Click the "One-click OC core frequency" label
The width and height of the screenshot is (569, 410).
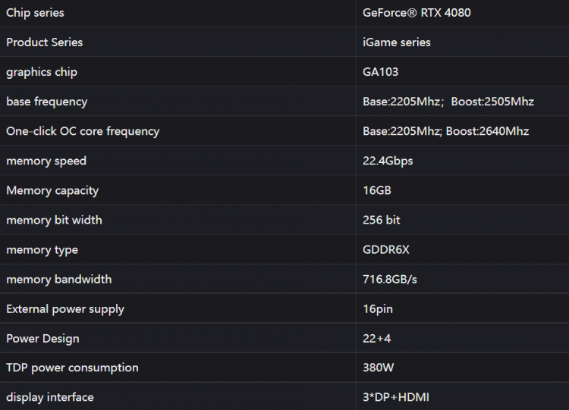pyautogui.click(x=83, y=131)
